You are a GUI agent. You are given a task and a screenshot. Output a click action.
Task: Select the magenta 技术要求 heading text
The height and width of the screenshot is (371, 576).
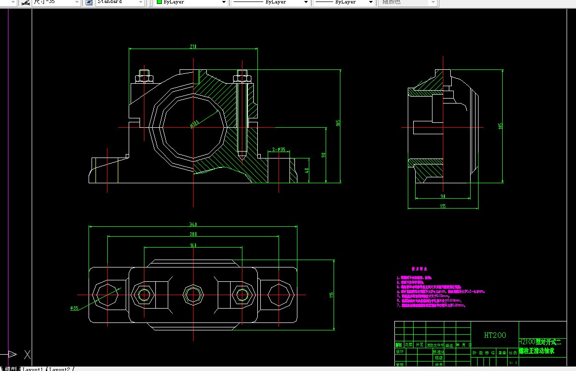point(419,269)
